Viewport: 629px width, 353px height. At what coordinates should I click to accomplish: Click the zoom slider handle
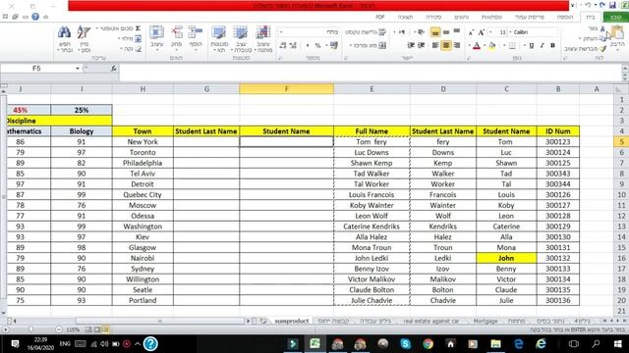(31, 329)
